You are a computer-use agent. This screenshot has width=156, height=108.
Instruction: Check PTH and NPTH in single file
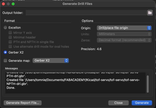10,42
